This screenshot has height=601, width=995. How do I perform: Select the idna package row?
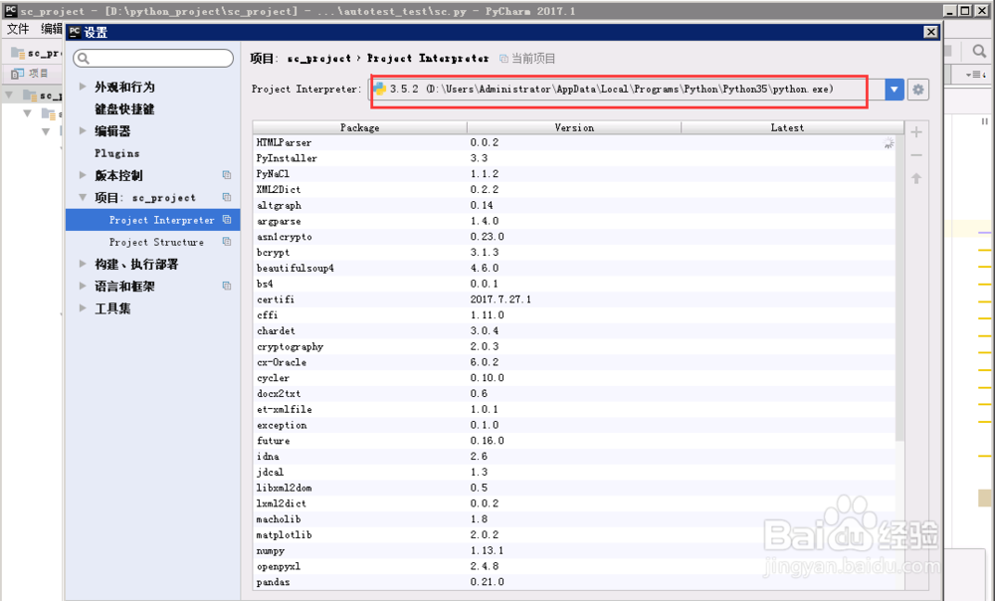click(574, 457)
